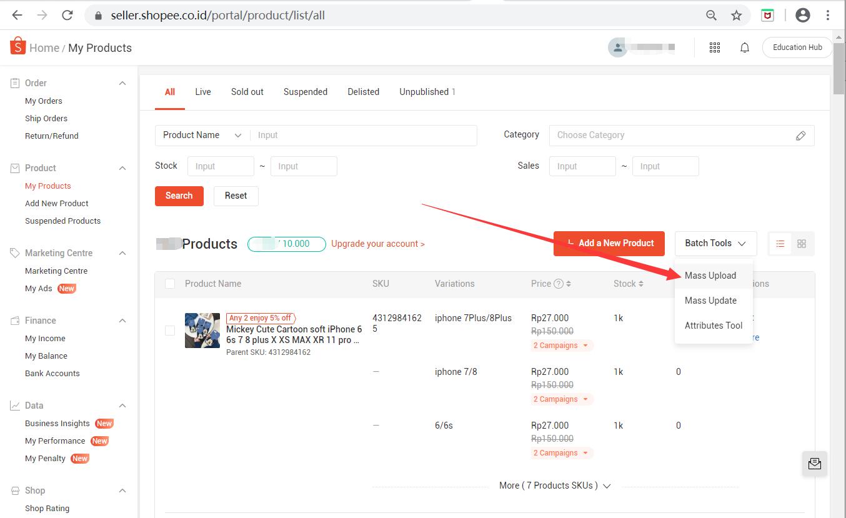846x518 pixels.
Task: Click the zoom magnifier icon in address bar
Action: coord(711,16)
